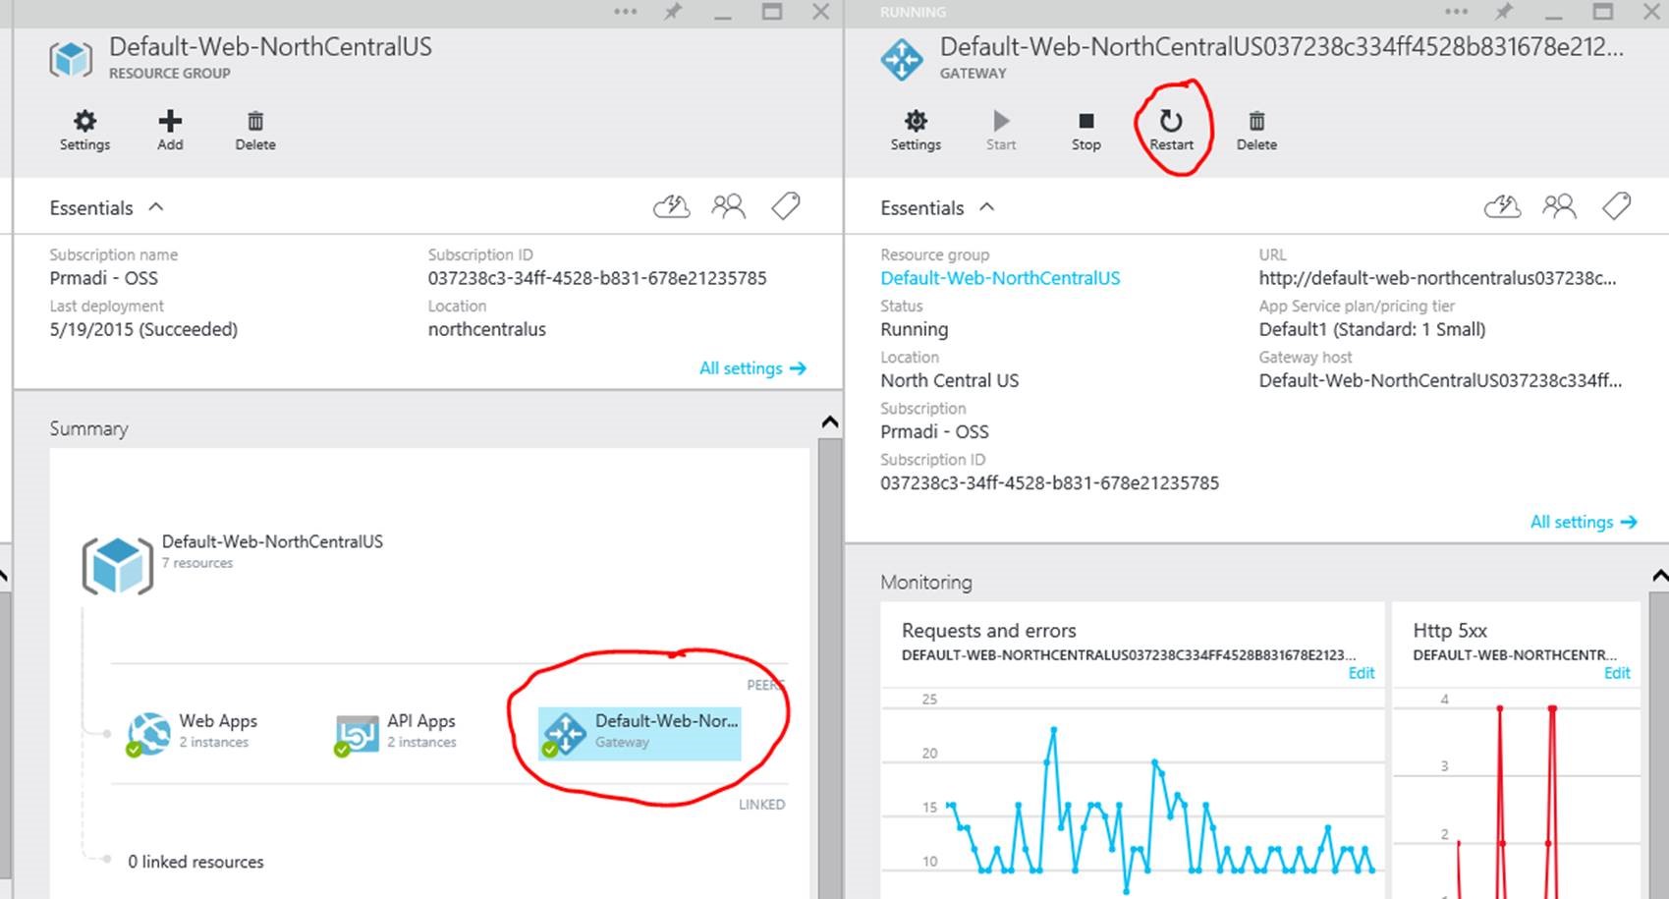Click the Gateway host value
This screenshot has height=899, width=1669.
[1440, 380]
